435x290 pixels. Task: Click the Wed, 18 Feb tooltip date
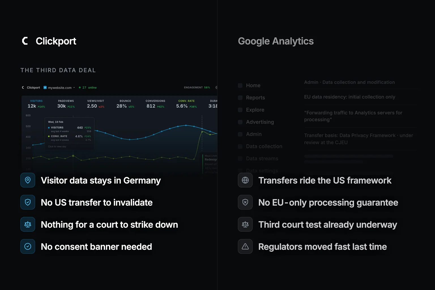pyautogui.click(x=56, y=122)
